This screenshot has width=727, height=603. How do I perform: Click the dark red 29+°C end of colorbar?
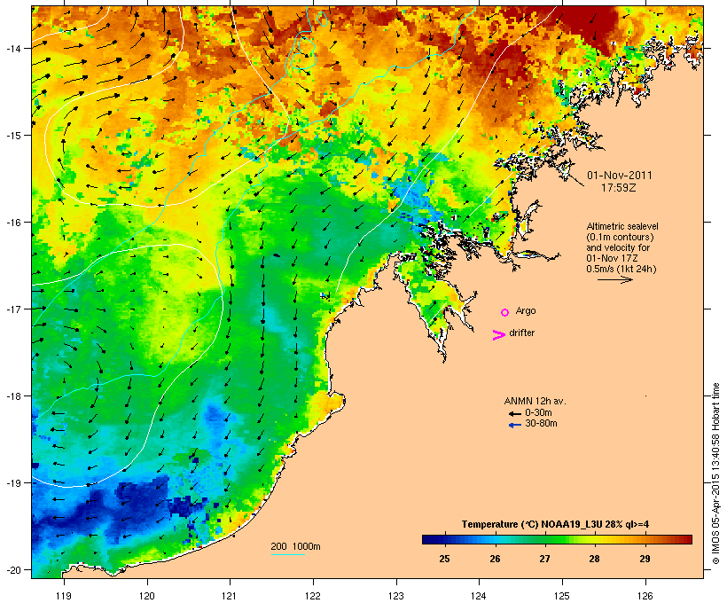tap(684, 539)
